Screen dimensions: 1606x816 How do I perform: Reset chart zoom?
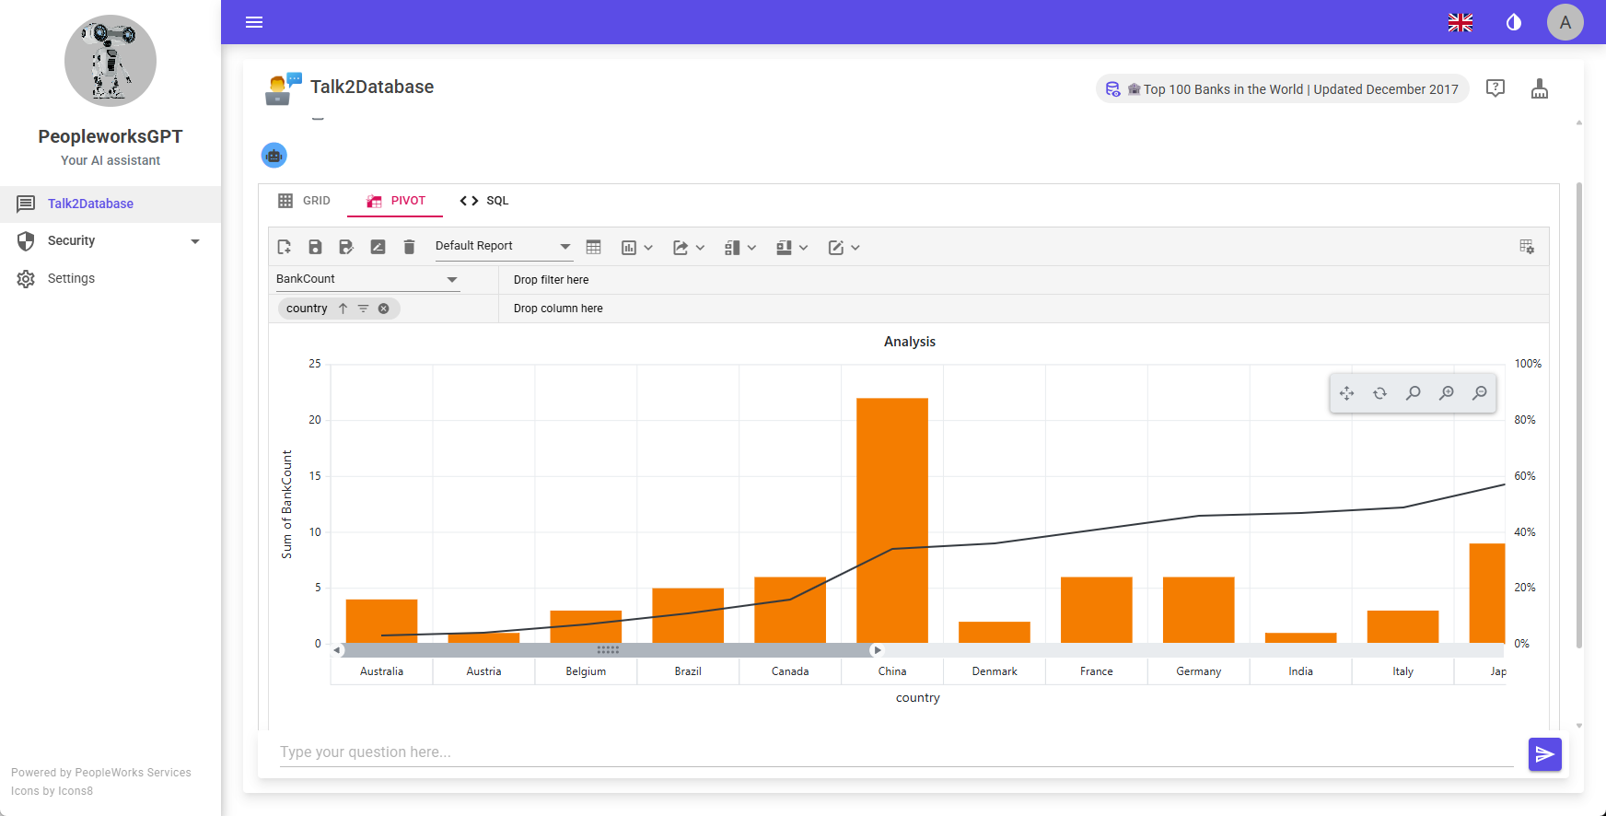click(1379, 393)
